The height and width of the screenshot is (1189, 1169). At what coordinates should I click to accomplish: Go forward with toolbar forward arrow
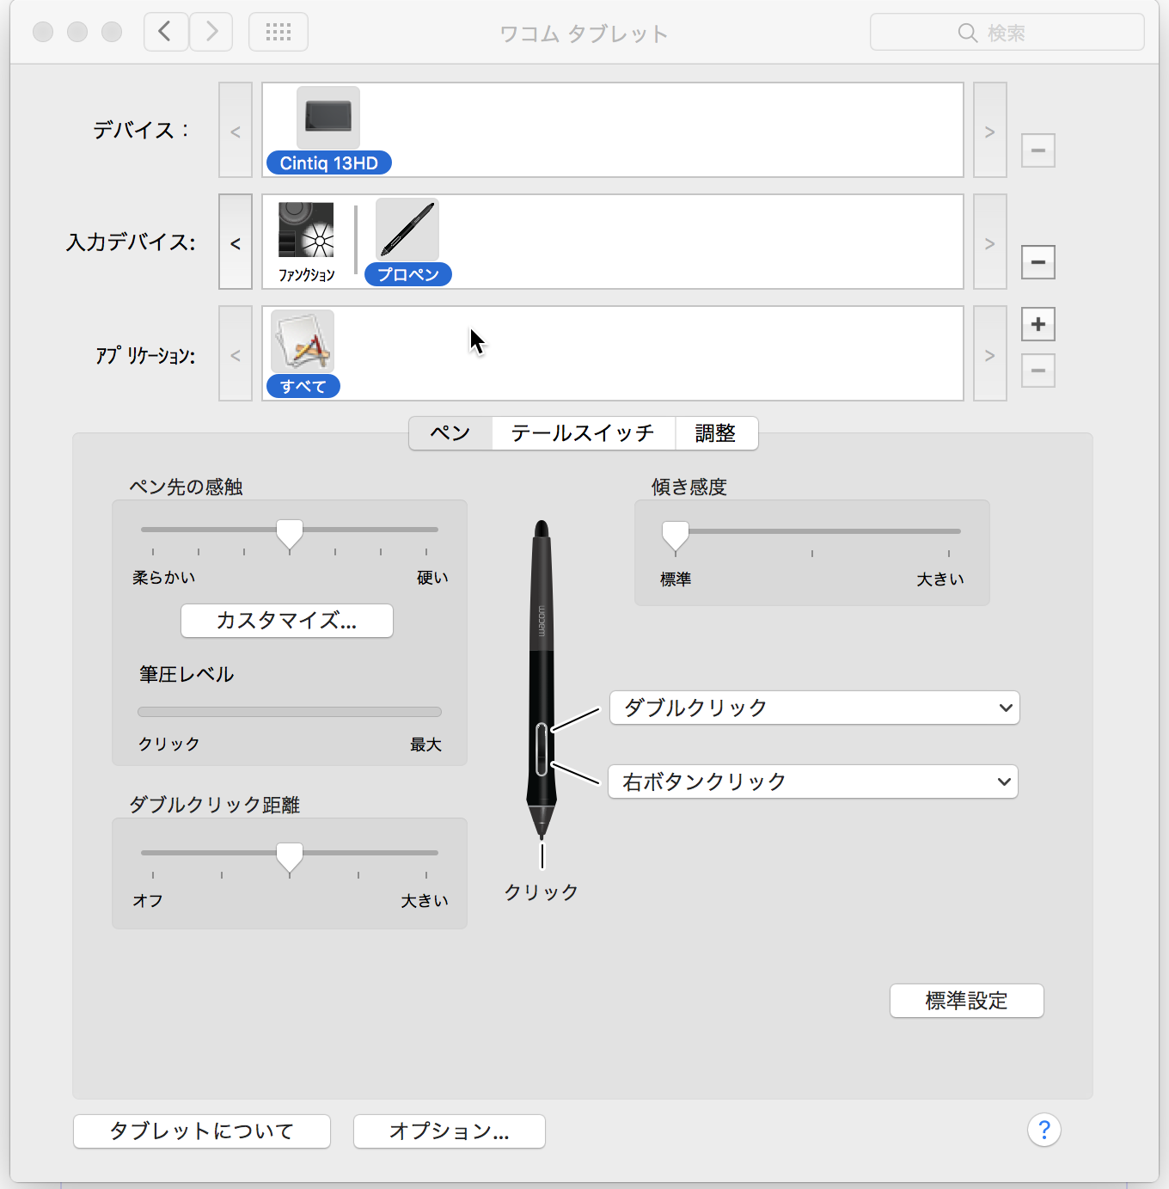[x=211, y=33]
